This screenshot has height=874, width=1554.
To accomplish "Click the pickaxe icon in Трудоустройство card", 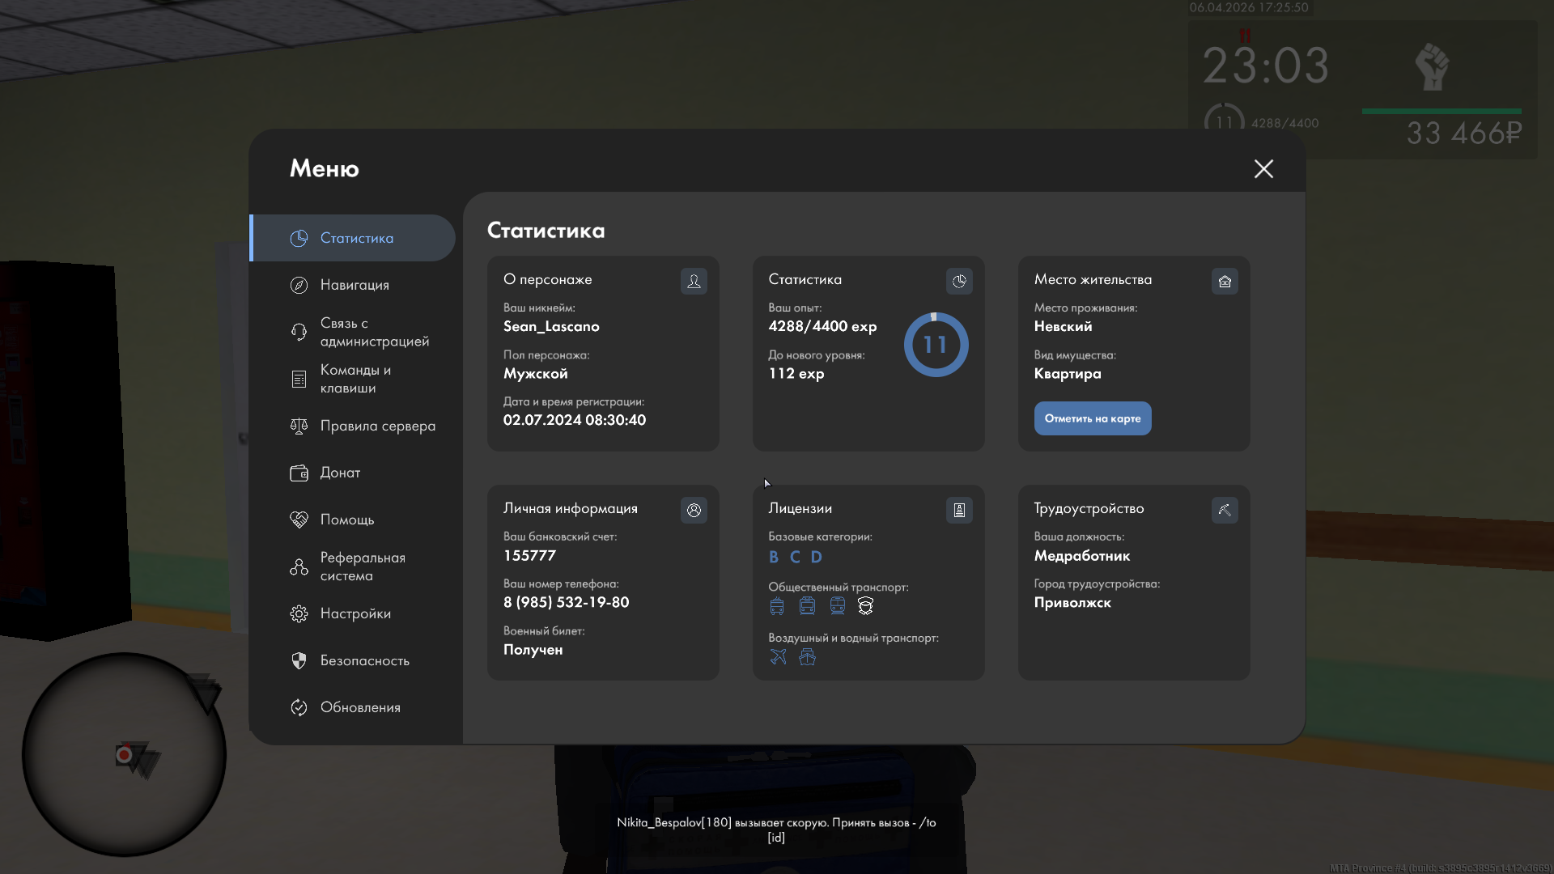I will (1225, 510).
